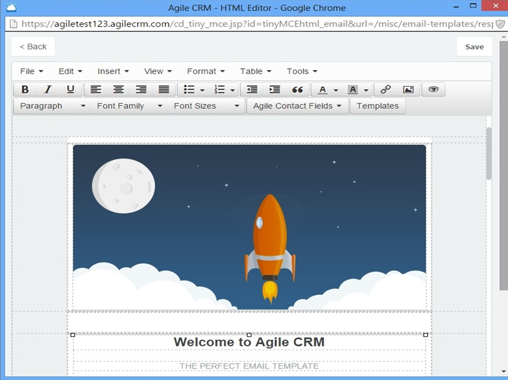Click the page scrollbar down arrow
The width and height of the screenshot is (508, 380).
504,372
